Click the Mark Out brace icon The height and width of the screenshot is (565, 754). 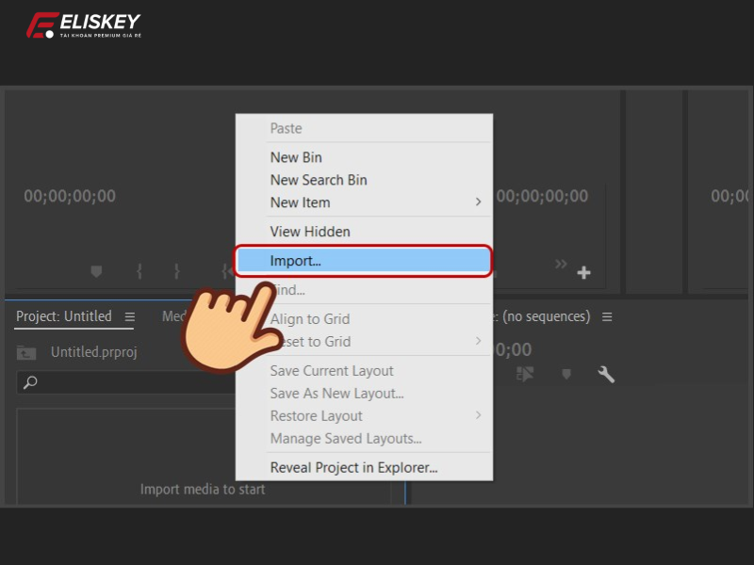click(x=176, y=271)
